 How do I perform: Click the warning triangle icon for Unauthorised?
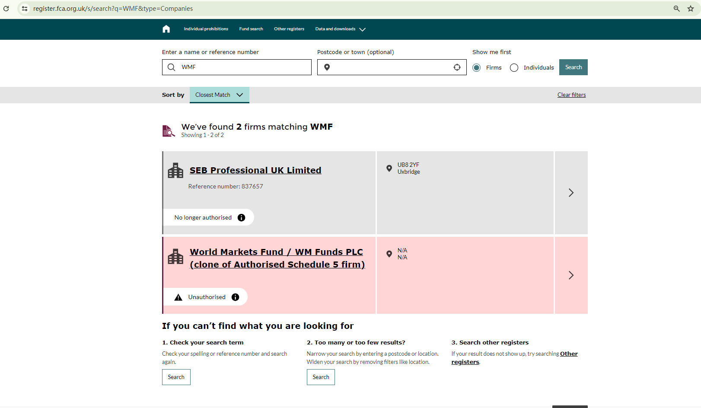(x=178, y=297)
